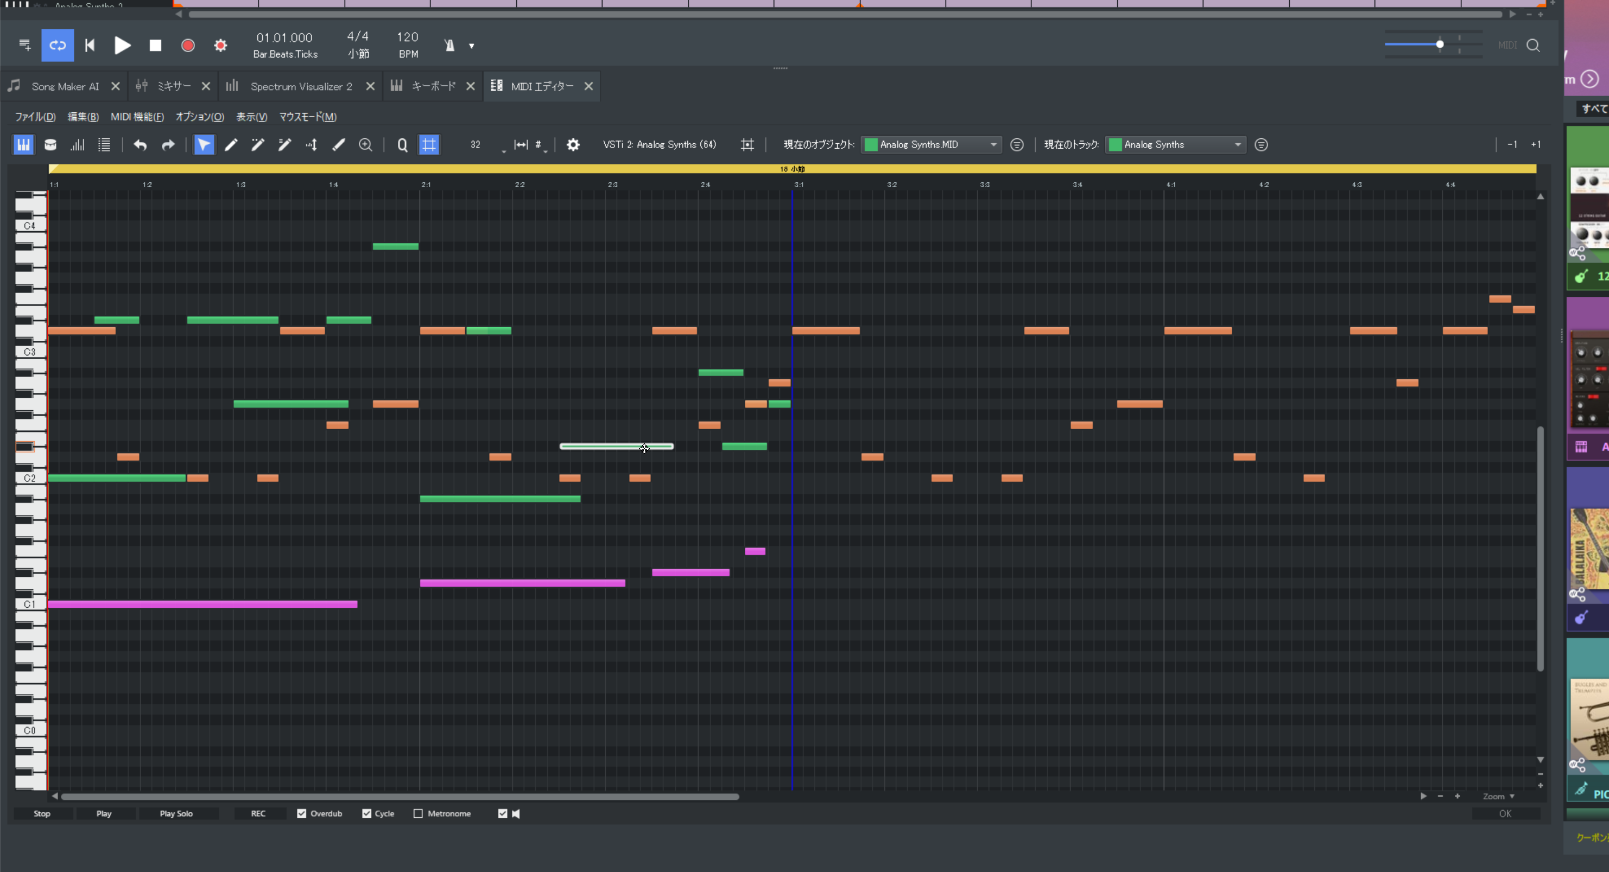The width and height of the screenshot is (1609, 872).
Task: Select the pattern draw pencil tool
Action: click(258, 145)
